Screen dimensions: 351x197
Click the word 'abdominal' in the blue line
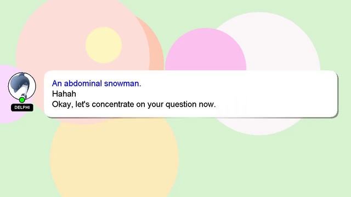(x=83, y=83)
